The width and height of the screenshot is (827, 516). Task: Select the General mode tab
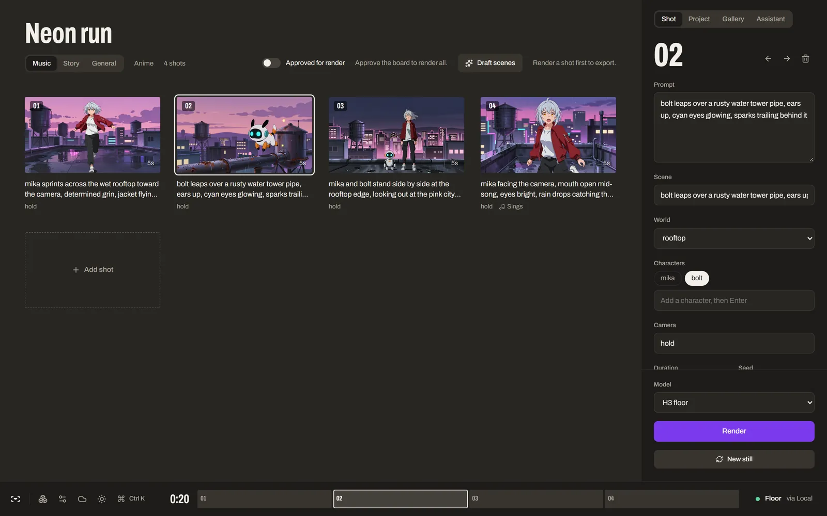coord(104,63)
